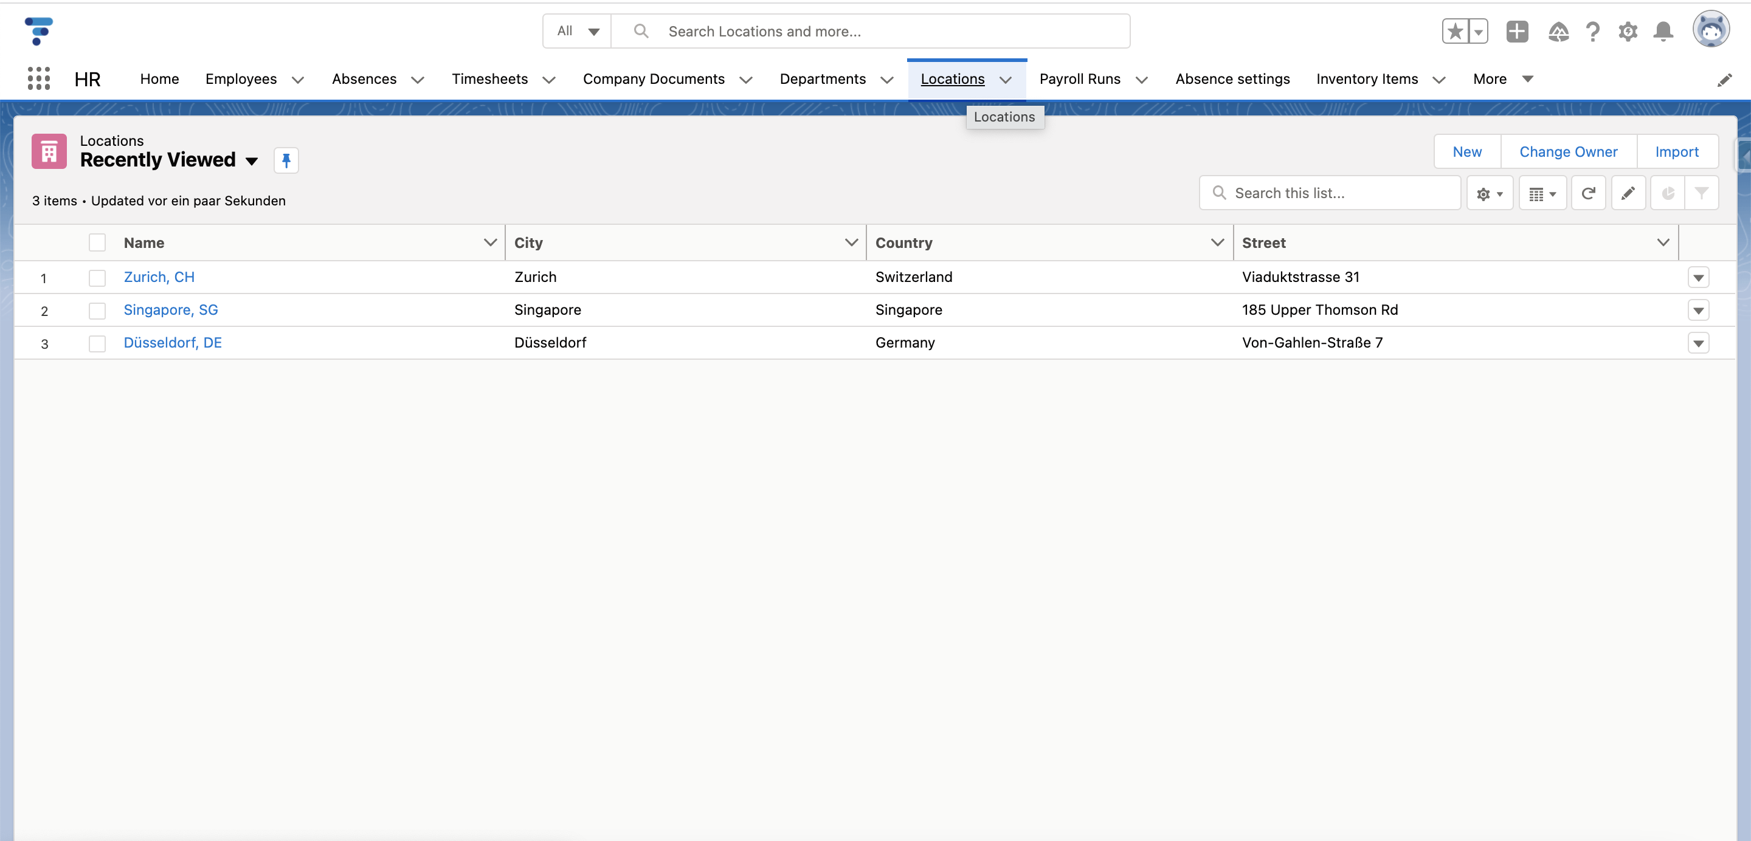Select the Zurich, CH row checkbox

[x=97, y=277]
